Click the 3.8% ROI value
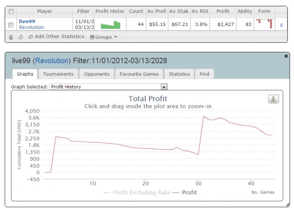The image size is (294, 209). (x=201, y=24)
